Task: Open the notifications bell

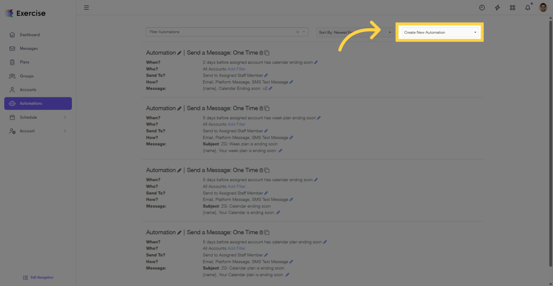Action: click(527, 8)
